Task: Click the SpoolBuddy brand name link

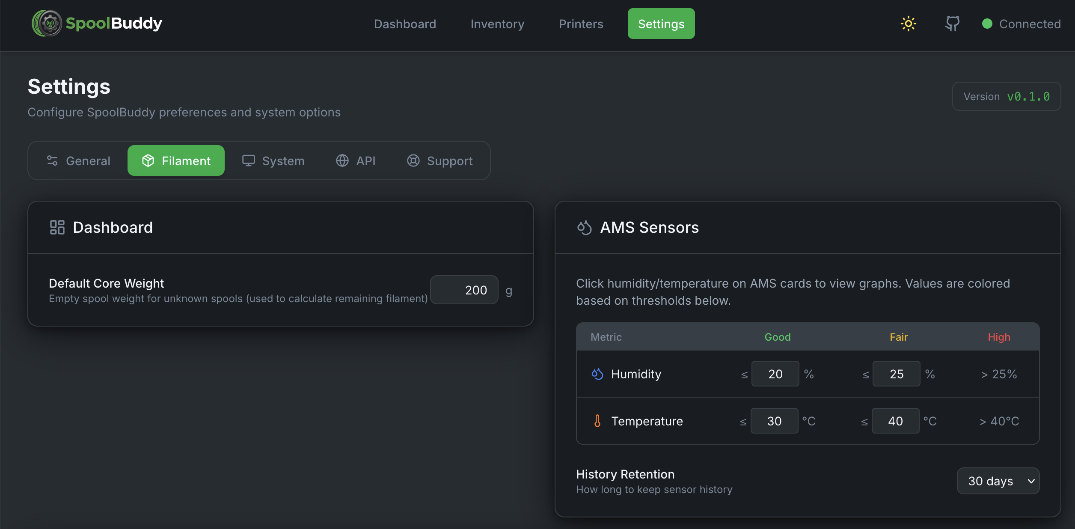Action: [114, 24]
